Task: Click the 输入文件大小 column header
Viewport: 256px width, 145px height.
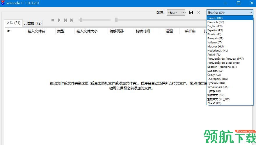Action: (91, 31)
